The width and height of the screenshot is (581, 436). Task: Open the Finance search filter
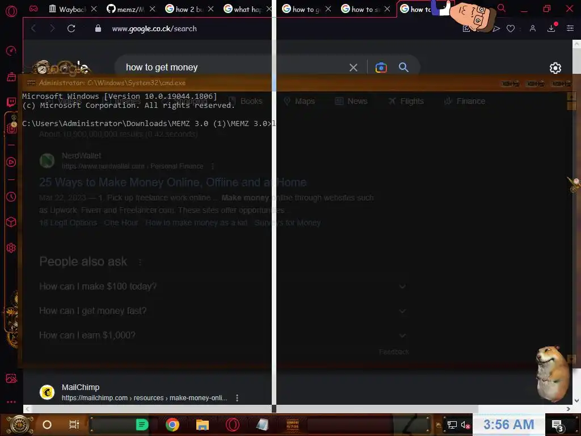coord(465,101)
